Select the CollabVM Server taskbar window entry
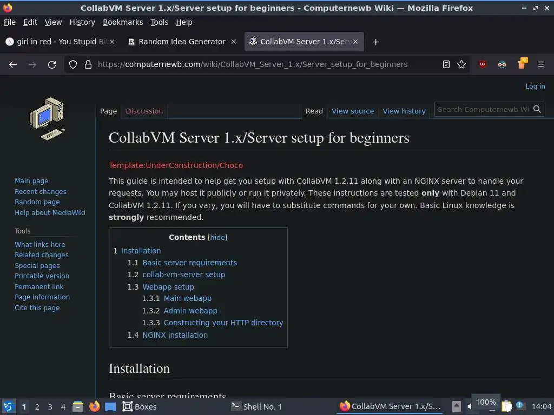The image size is (554, 415). (390, 406)
